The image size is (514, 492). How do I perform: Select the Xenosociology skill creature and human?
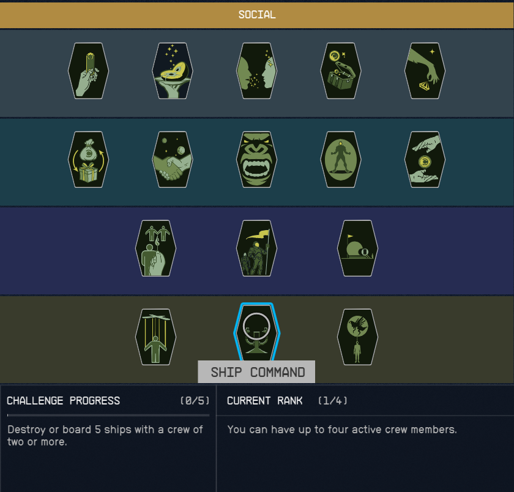357,337
